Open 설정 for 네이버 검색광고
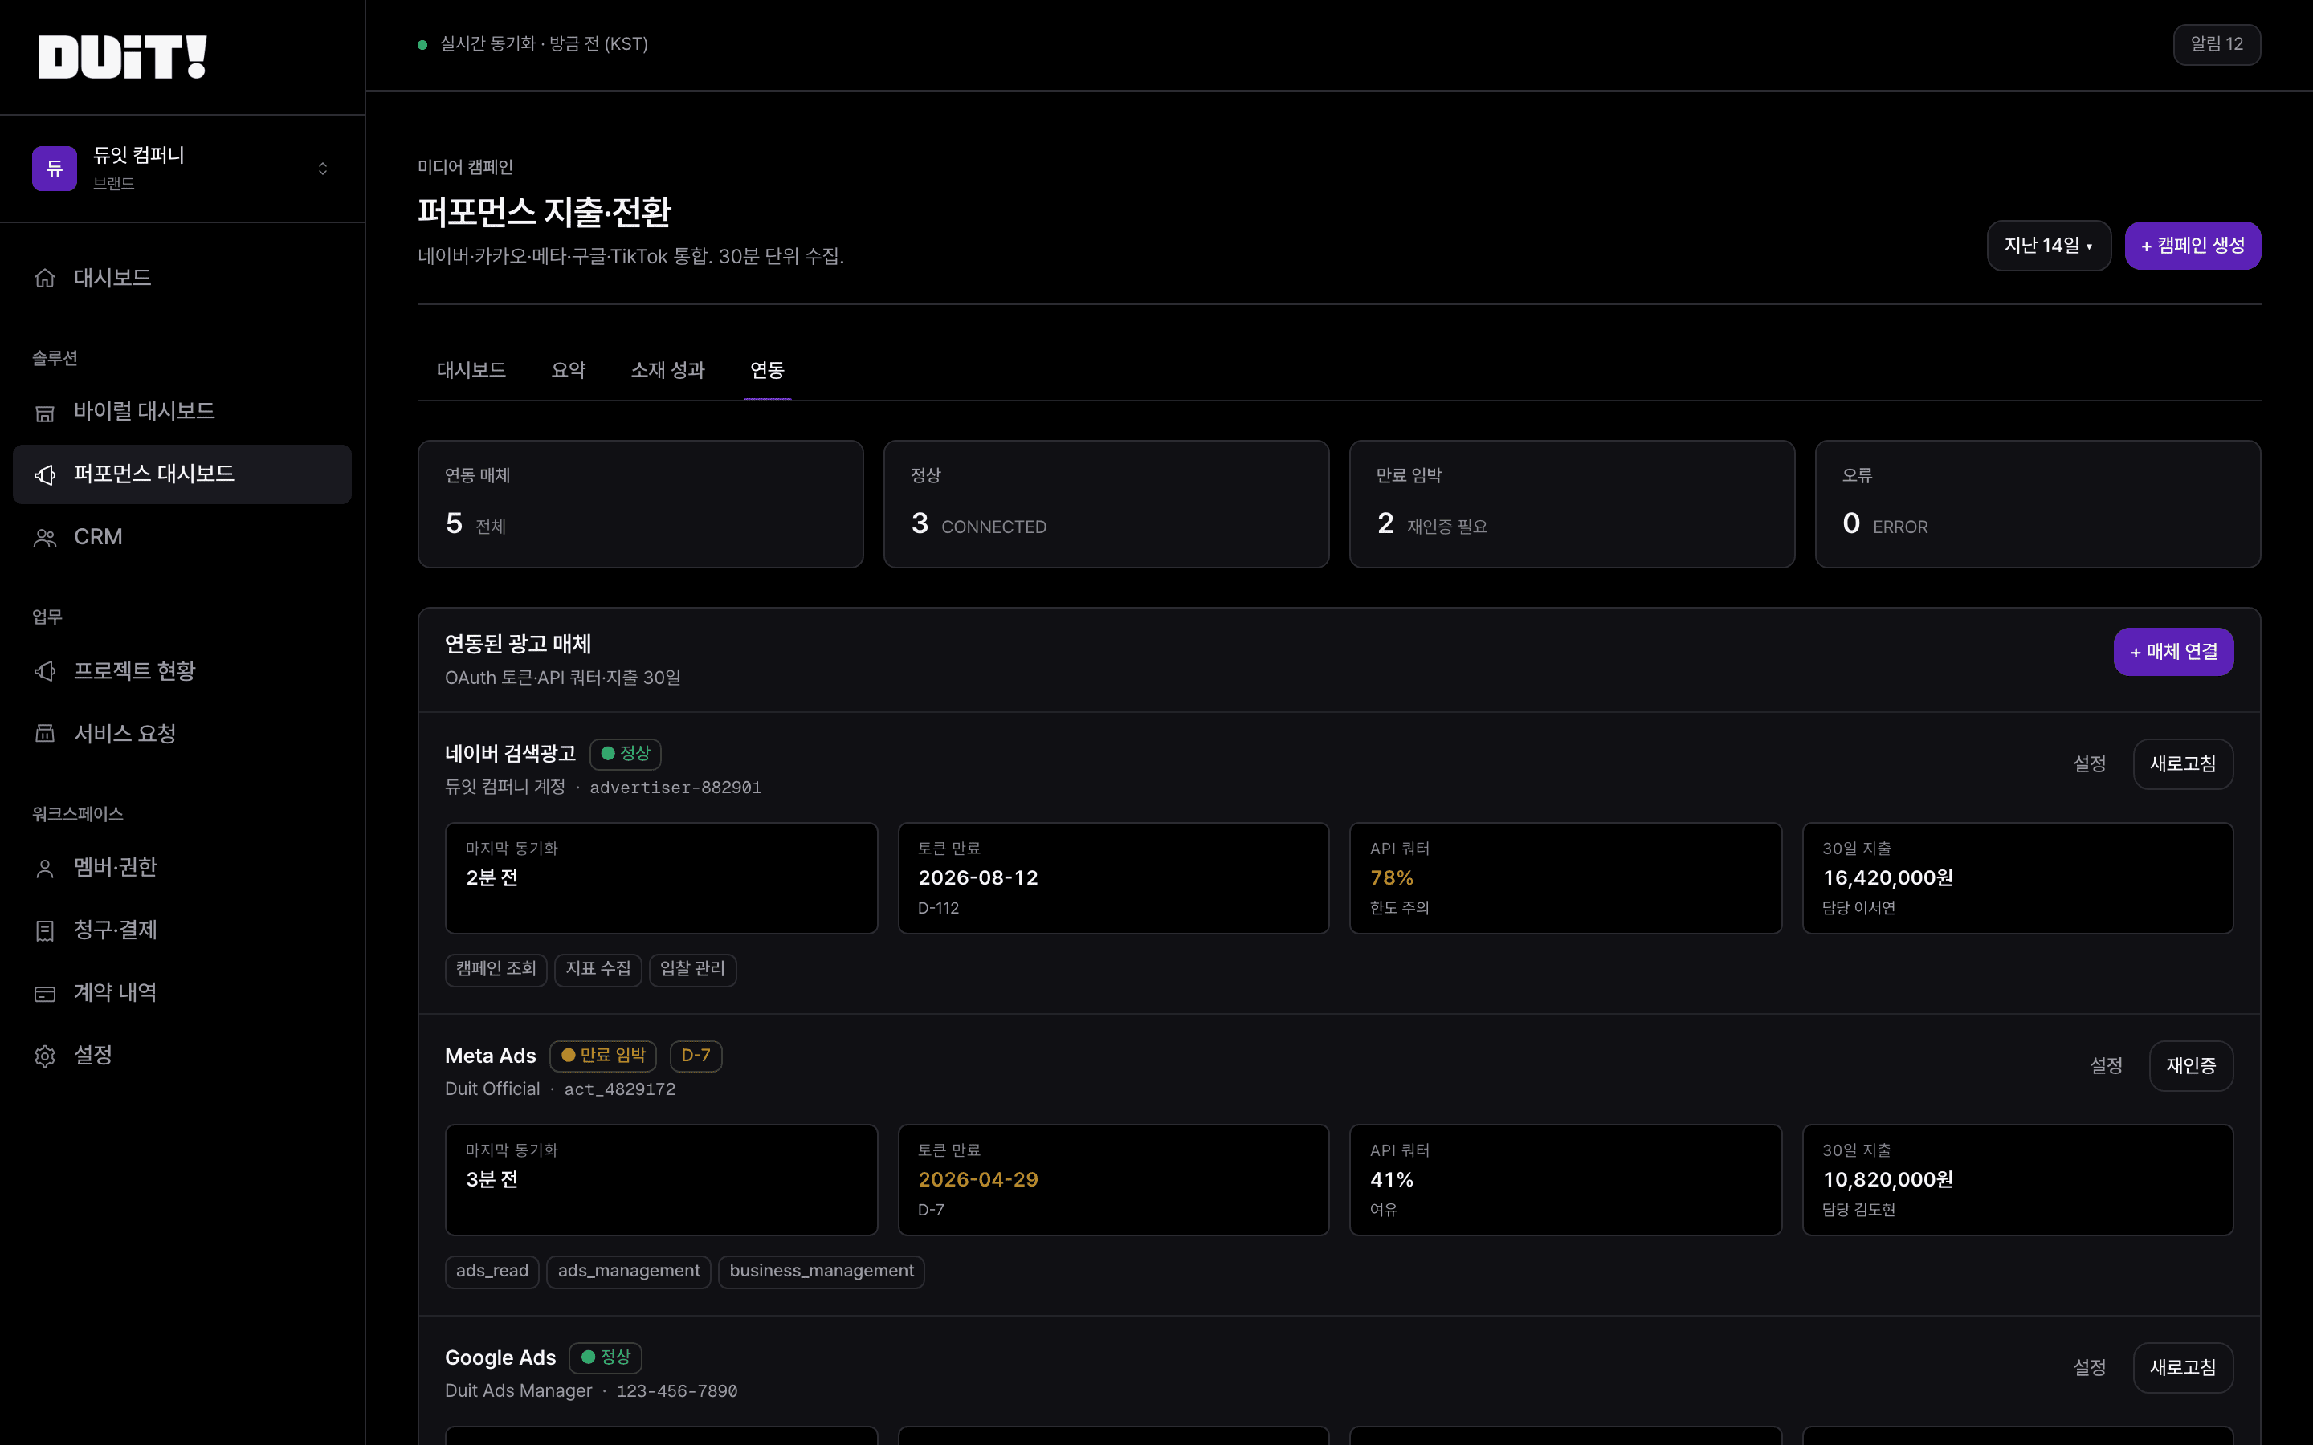Screen dimensions: 2313x1445 coord(2090,763)
